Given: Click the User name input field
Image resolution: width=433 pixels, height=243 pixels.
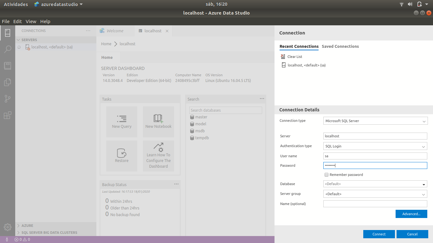Looking at the screenshot, I should [375, 156].
